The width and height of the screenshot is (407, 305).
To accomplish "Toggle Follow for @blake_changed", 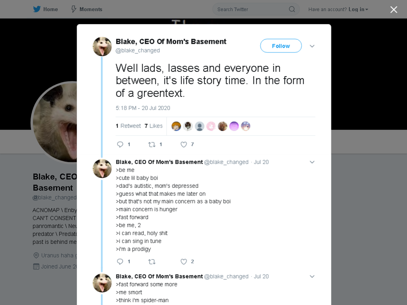I will point(281,46).
